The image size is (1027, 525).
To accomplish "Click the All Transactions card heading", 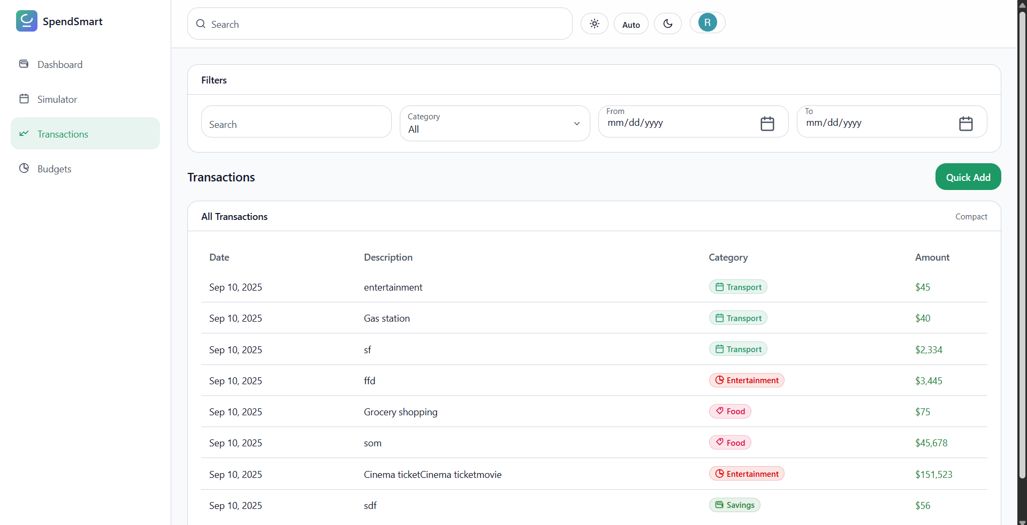I will 234,217.
